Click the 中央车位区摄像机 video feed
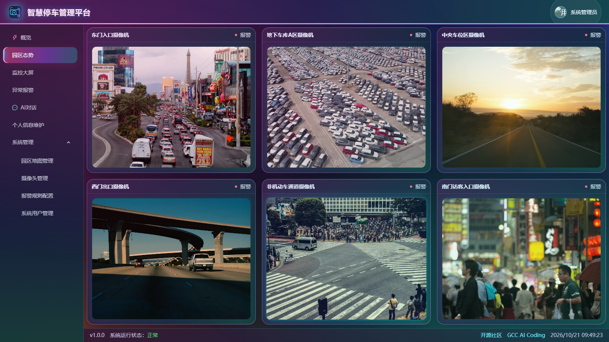 [x=521, y=107]
